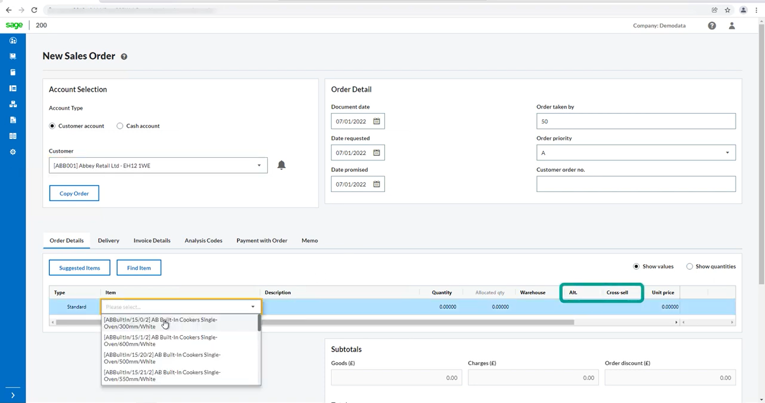The image size is (765, 403).
Task: Select the settings gear icon in sidebar
Action: [13, 152]
